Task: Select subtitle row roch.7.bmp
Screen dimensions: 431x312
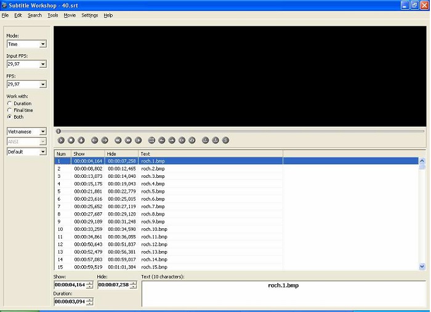Action: point(169,207)
